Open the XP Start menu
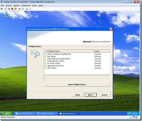This screenshot has height=121, width=142. click(6, 113)
